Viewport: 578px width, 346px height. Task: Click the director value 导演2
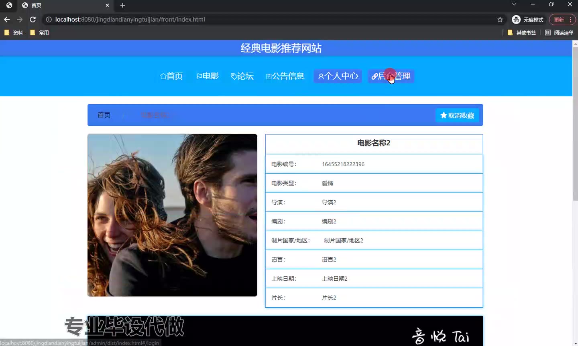click(x=329, y=202)
